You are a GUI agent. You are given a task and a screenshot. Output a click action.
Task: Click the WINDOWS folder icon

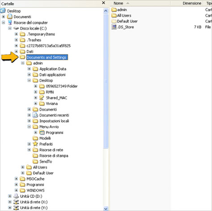click(22, 190)
